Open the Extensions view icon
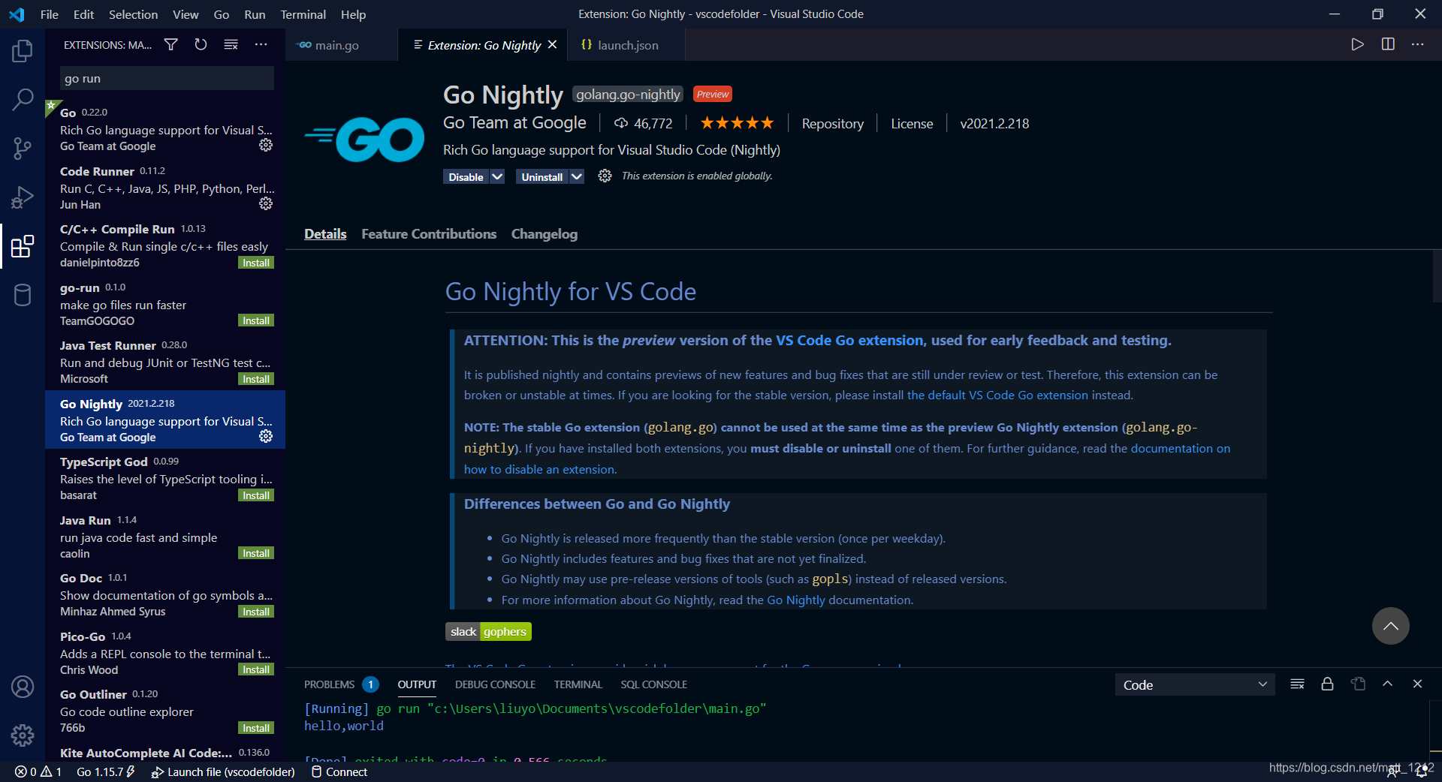 pos(23,246)
